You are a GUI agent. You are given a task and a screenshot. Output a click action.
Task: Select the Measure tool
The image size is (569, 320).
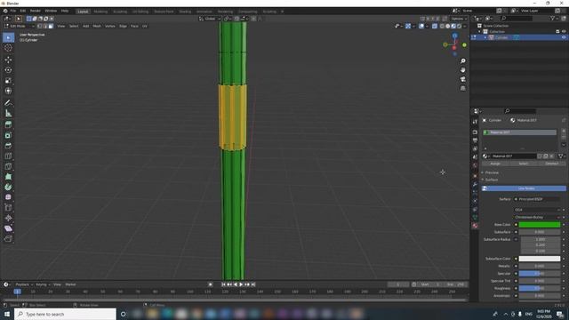pos(8,113)
